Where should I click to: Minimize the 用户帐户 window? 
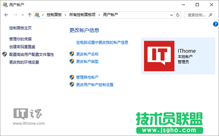[183, 5]
